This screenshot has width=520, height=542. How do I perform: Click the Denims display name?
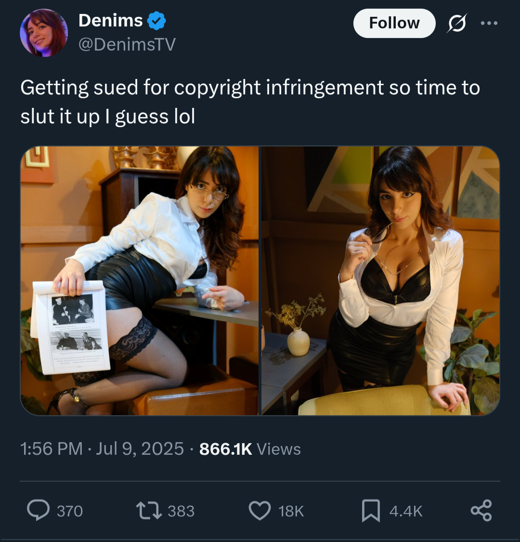click(x=111, y=20)
